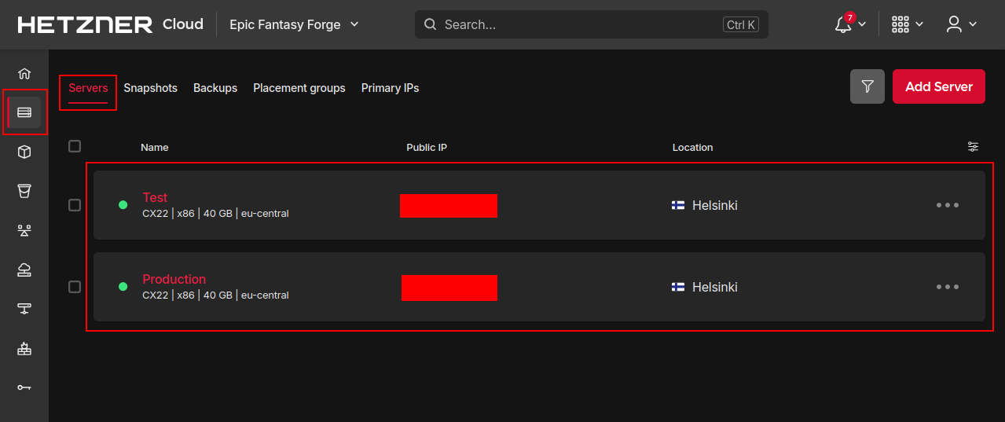Open the Security key sidebar icon
1005x422 pixels.
pyautogui.click(x=24, y=387)
